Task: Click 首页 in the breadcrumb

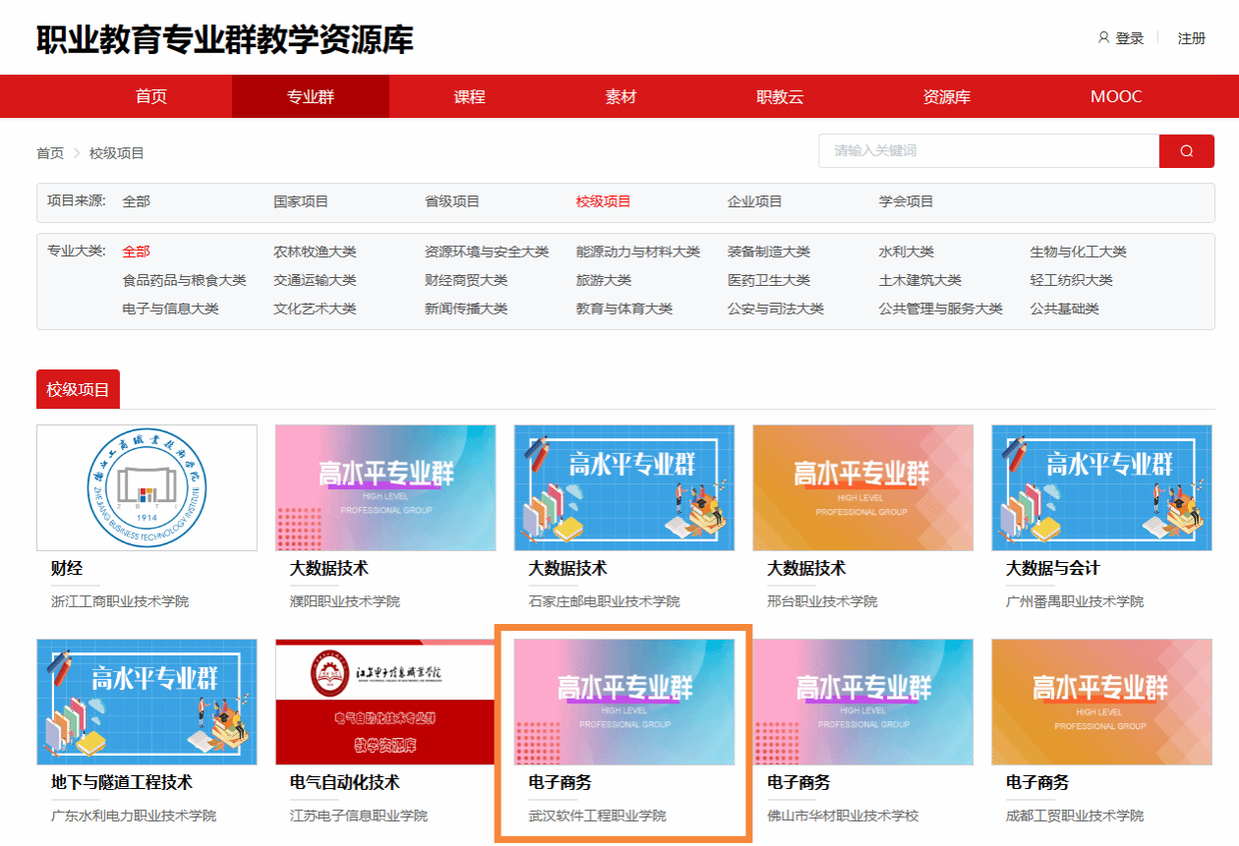Action: [50, 153]
